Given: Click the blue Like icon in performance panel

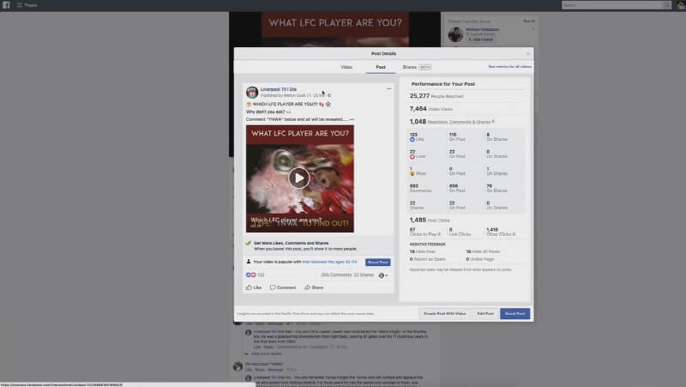Looking at the screenshot, I should [x=412, y=139].
